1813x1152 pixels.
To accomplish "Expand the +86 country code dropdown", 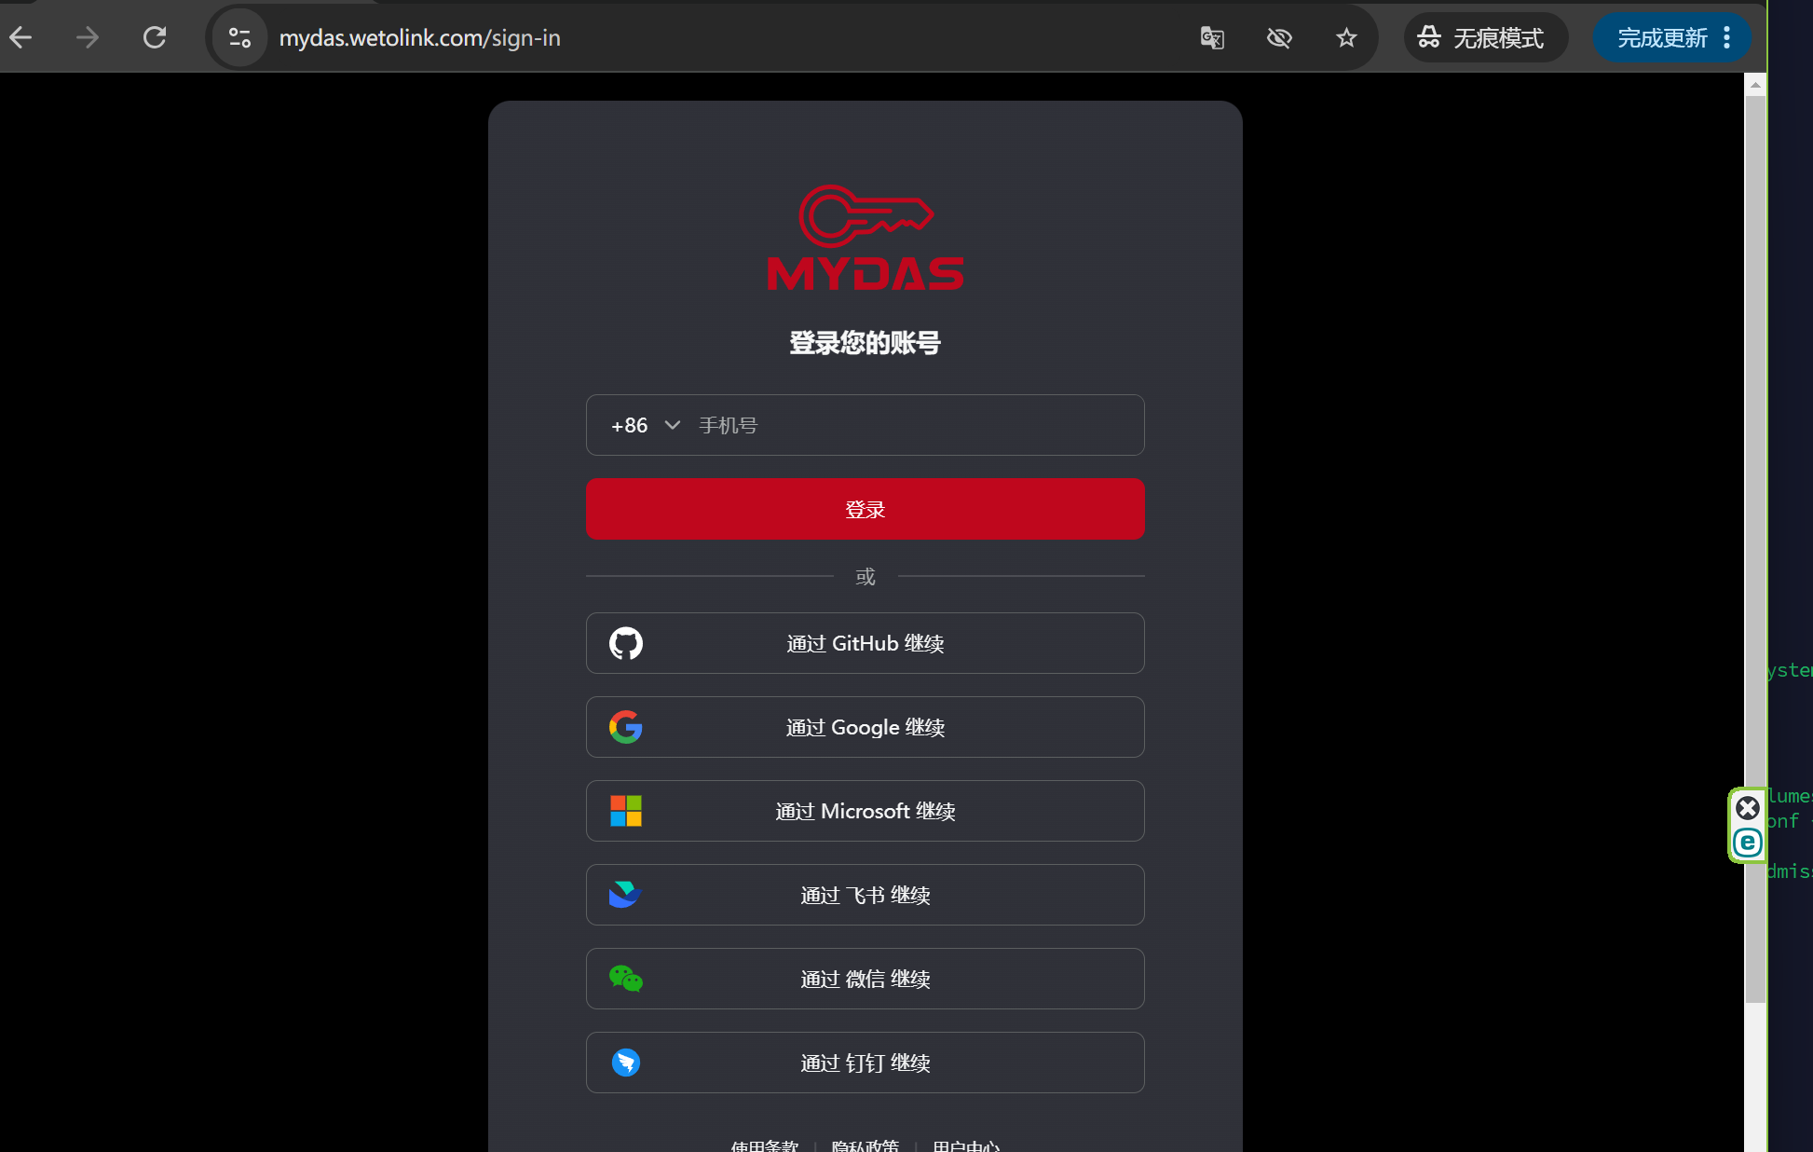I will (646, 425).
